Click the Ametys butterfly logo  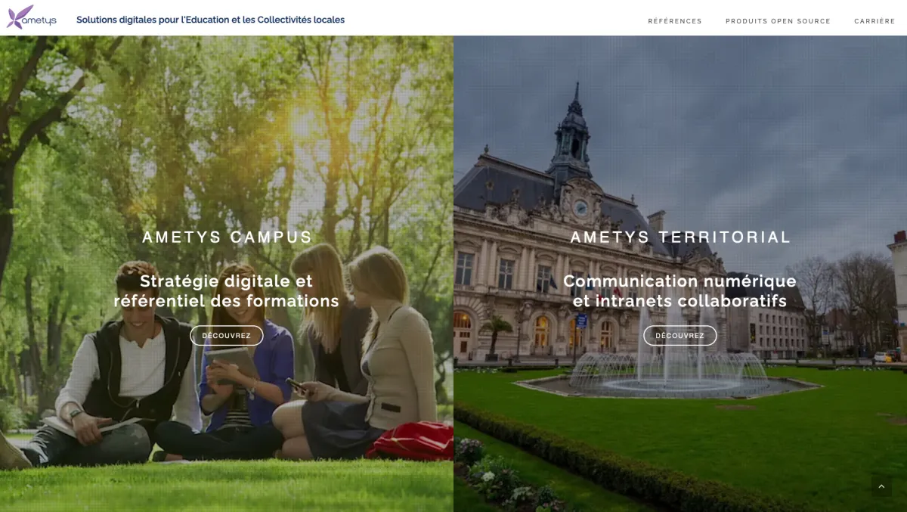[x=18, y=15]
